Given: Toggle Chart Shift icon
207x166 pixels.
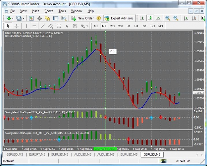Looking at the screenshot, I should coord(194,18).
